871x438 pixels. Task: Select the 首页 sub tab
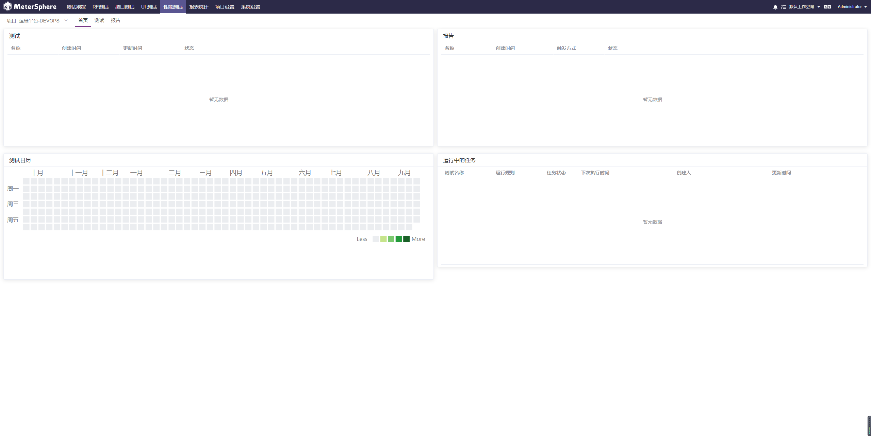[83, 20]
